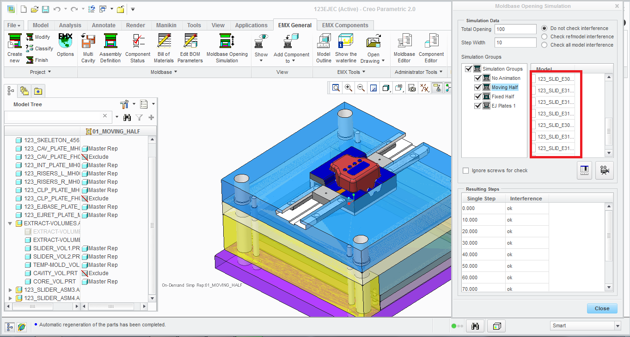Click the Total Opening input field

(x=515, y=29)
